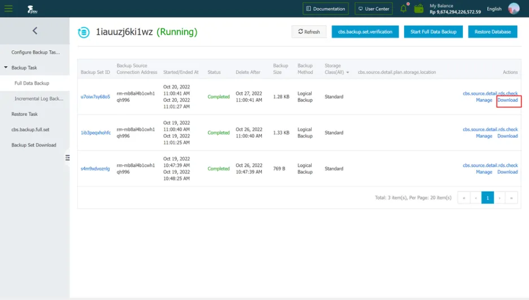Click the 1.33 KB backup size cell
Viewport: 529px width, 300px height.
click(281, 133)
